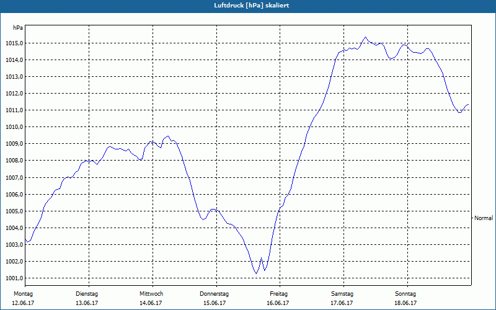Select the 1009,0 y-axis label
The image size is (496, 310).
coord(14,144)
